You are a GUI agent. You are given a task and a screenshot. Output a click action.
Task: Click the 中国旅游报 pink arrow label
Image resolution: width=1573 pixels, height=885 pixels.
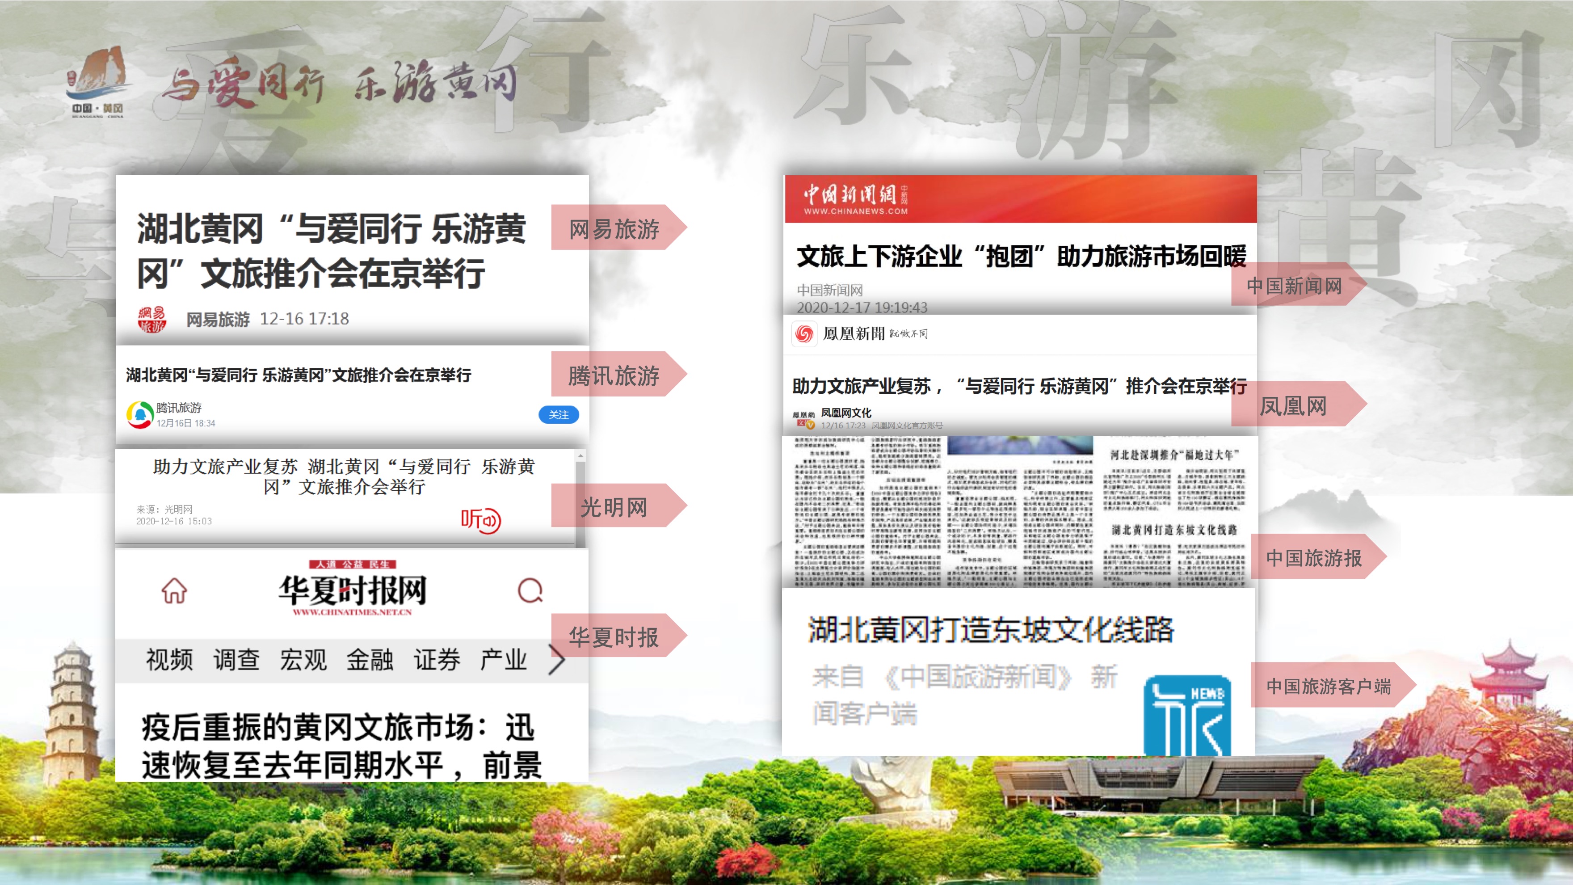click(x=1315, y=557)
